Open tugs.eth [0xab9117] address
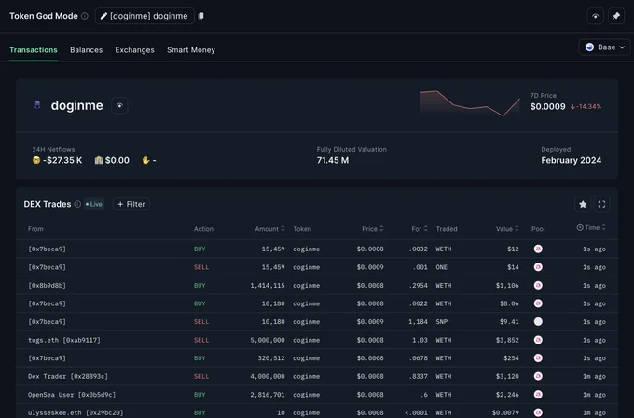This screenshot has width=634, height=418. click(64, 340)
